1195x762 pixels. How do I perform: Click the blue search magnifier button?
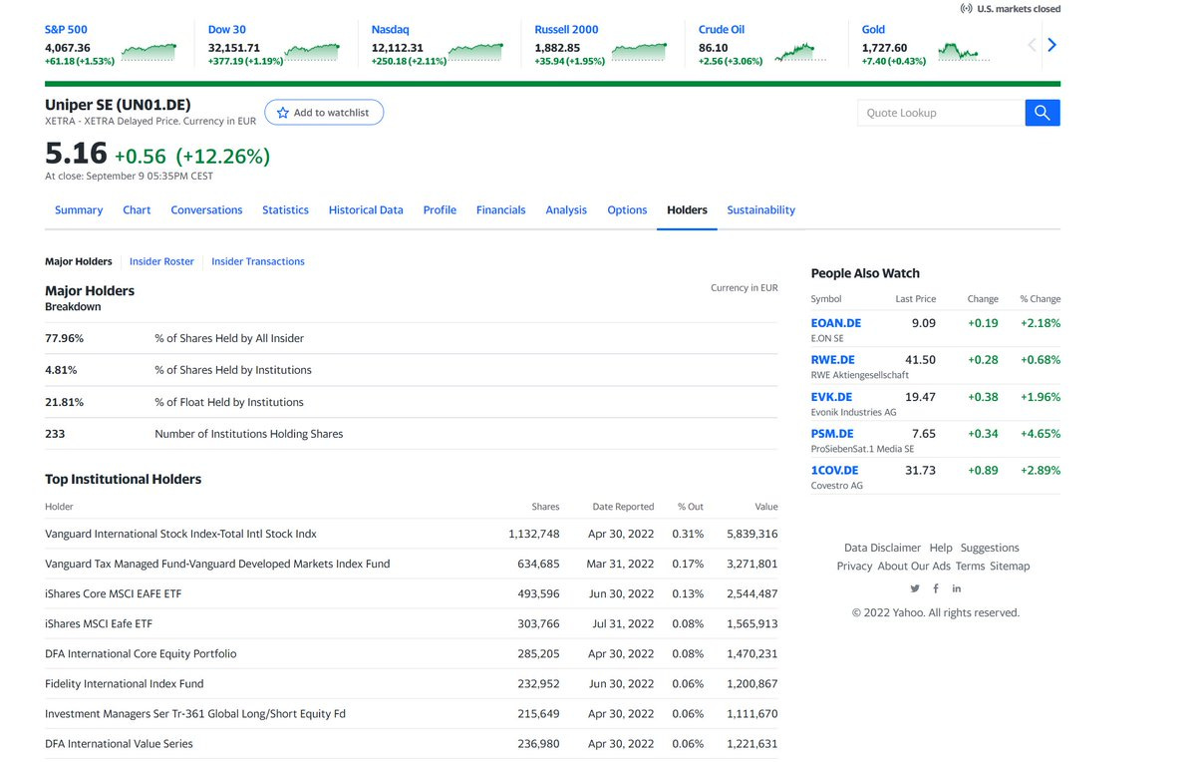pos(1042,113)
